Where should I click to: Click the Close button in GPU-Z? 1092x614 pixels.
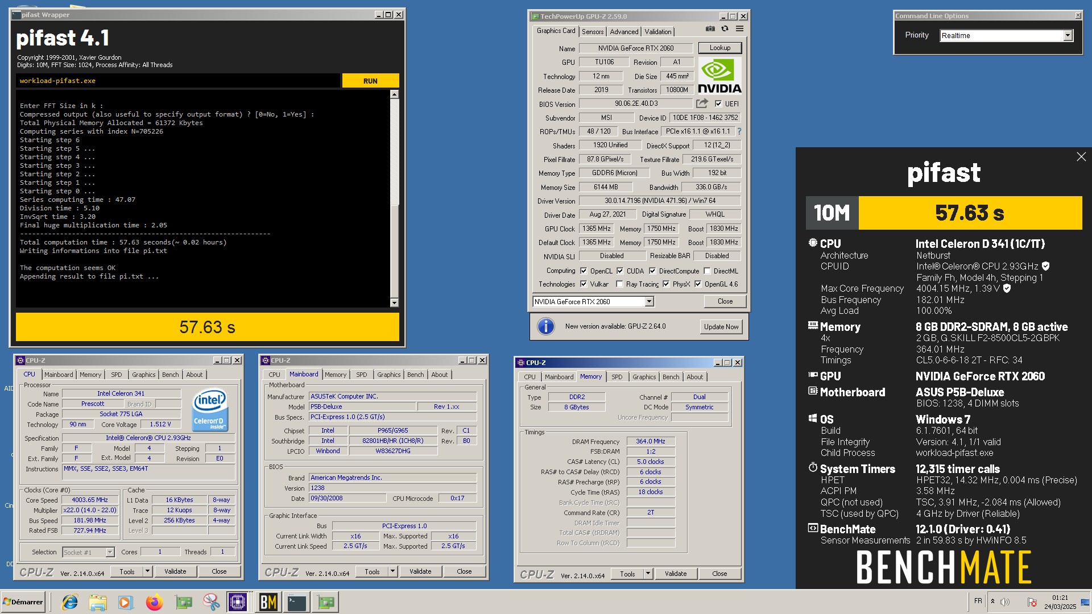[x=725, y=301]
